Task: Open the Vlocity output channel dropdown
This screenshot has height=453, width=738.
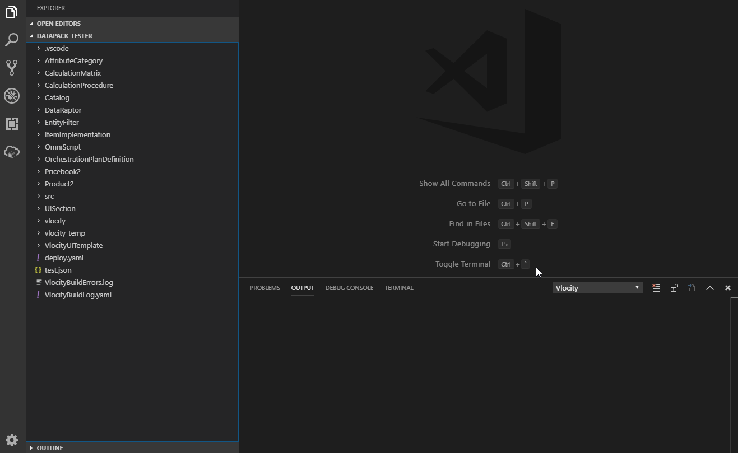Action: click(597, 288)
